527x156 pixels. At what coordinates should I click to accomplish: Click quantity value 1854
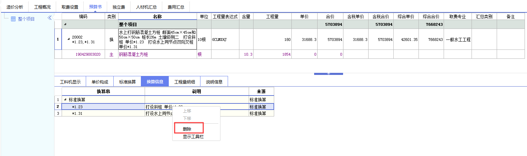coord(272,54)
